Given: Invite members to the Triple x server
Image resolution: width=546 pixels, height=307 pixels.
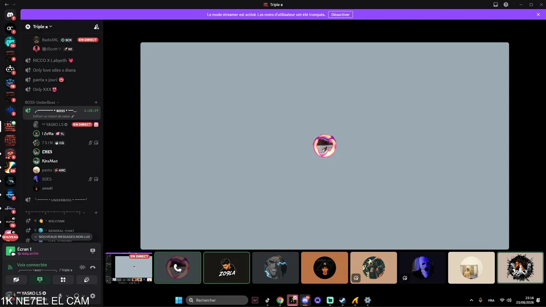Looking at the screenshot, I should coord(96,27).
